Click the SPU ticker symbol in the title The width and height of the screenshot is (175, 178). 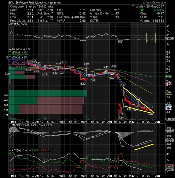[11, 2]
